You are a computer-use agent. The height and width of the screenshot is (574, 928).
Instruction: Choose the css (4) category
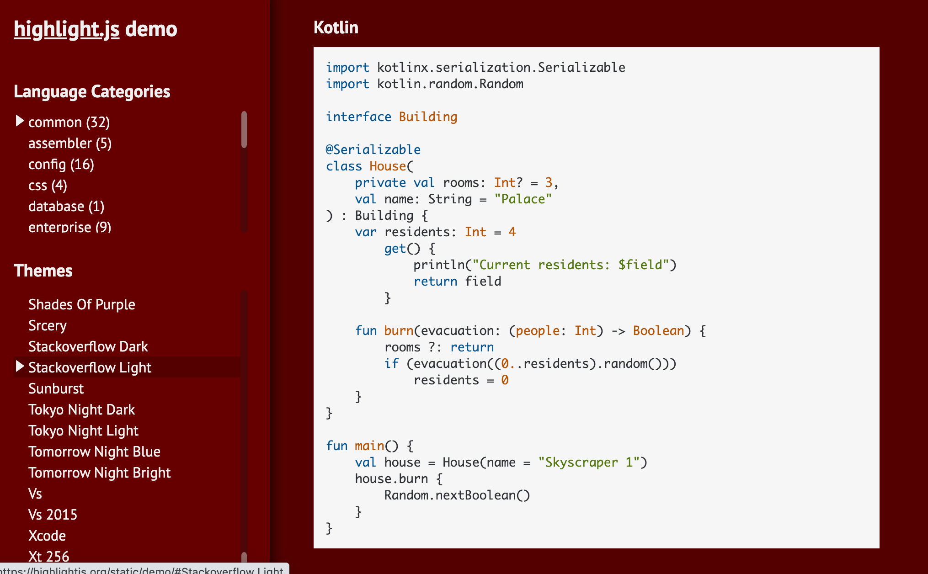[48, 186]
